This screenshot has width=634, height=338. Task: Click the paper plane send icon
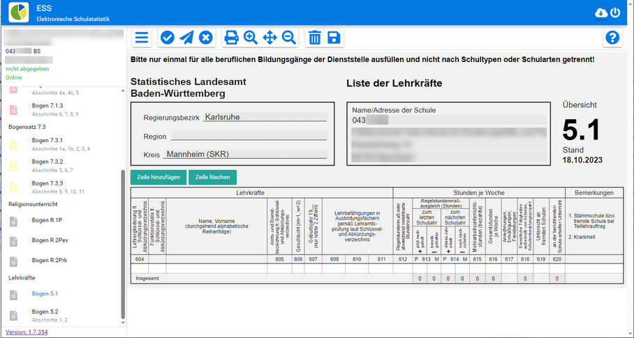(186, 38)
